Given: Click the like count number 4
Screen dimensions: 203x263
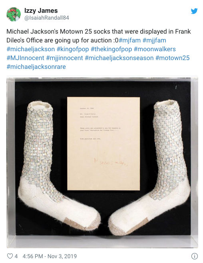Looking at the screenshot, I should 16,256.
